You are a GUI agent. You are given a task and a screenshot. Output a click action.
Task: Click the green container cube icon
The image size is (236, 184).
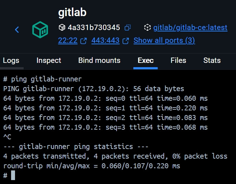tap(40, 30)
